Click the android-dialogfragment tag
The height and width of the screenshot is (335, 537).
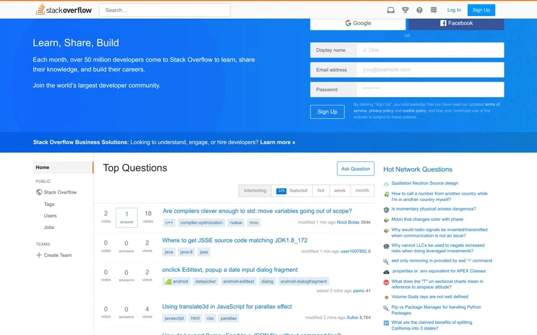[303, 281]
